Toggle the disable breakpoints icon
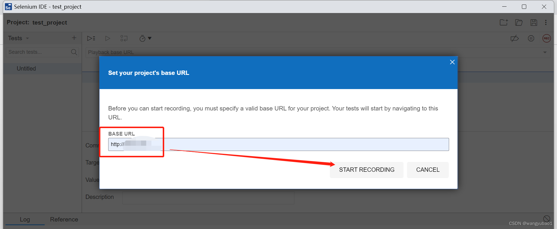 coord(515,38)
